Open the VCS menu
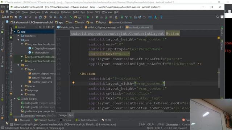 click(98, 12)
